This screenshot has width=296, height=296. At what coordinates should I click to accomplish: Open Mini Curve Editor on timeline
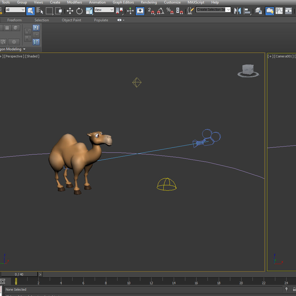[x=2, y=281]
